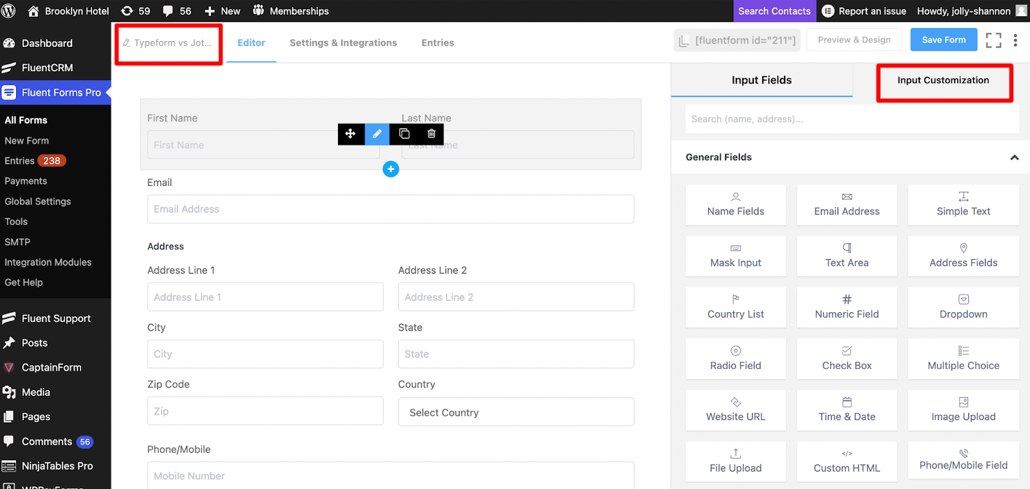Open the 56 comments notification
This screenshot has height=489, width=1030.
(x=177, y=11)
